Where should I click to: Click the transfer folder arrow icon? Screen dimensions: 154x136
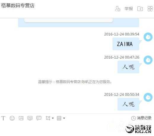(140, 9)
